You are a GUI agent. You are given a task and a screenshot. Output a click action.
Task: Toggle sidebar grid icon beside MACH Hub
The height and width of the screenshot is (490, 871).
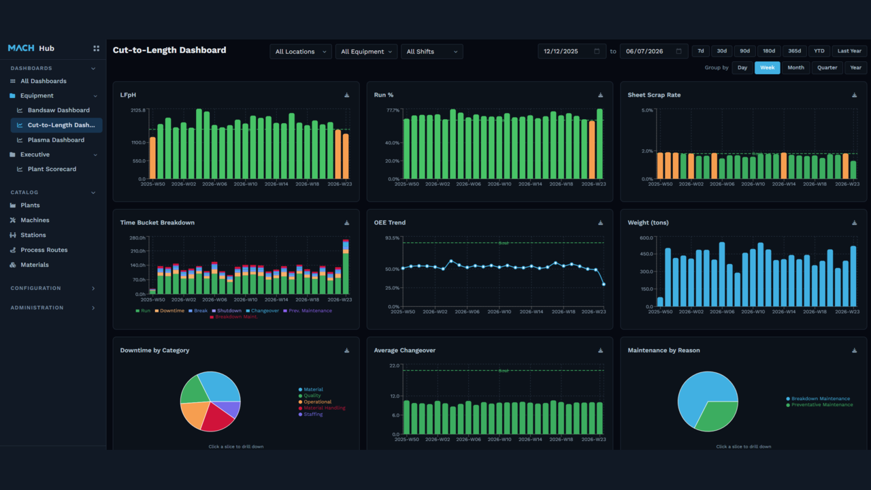[96, 48]
